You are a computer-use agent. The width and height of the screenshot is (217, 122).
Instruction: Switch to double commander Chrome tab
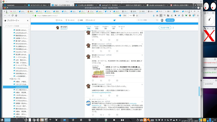click(x=157, y=5)
